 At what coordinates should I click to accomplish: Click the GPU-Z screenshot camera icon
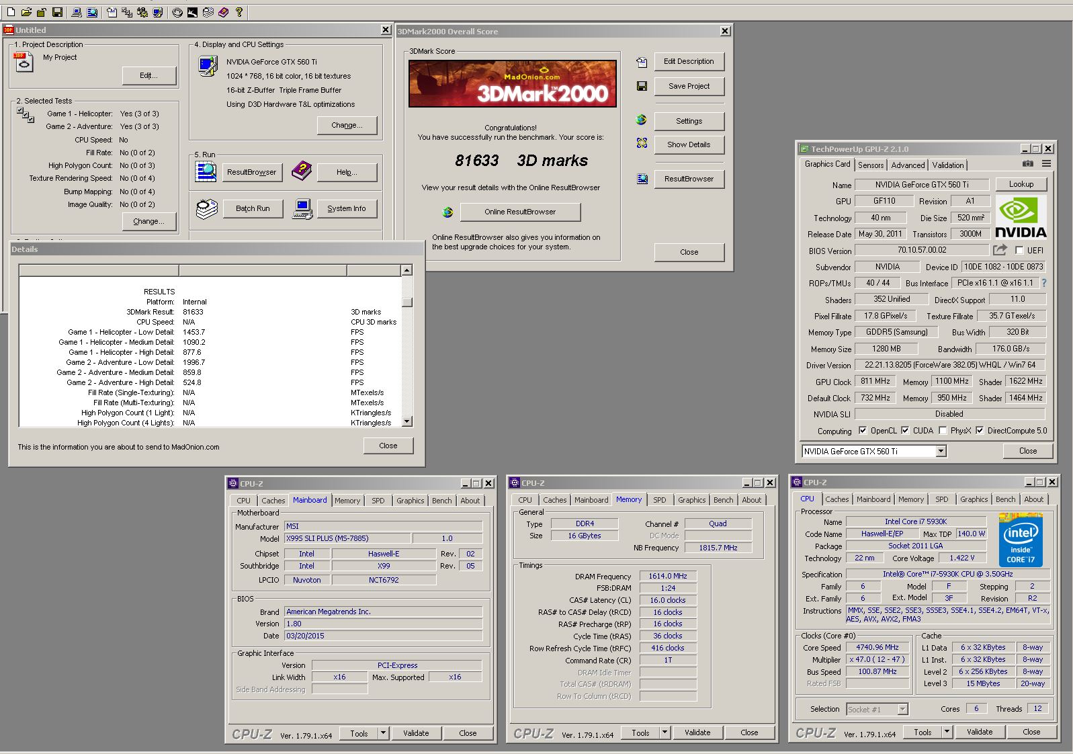coord(1028,163)
